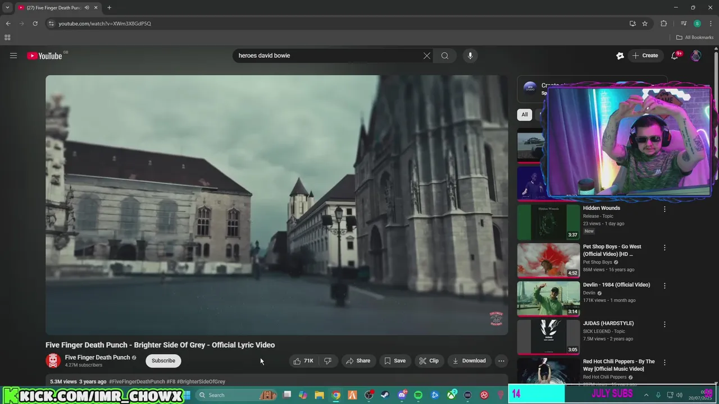
Task: Open Copilot from the taskbar
Action: [303, 395]
